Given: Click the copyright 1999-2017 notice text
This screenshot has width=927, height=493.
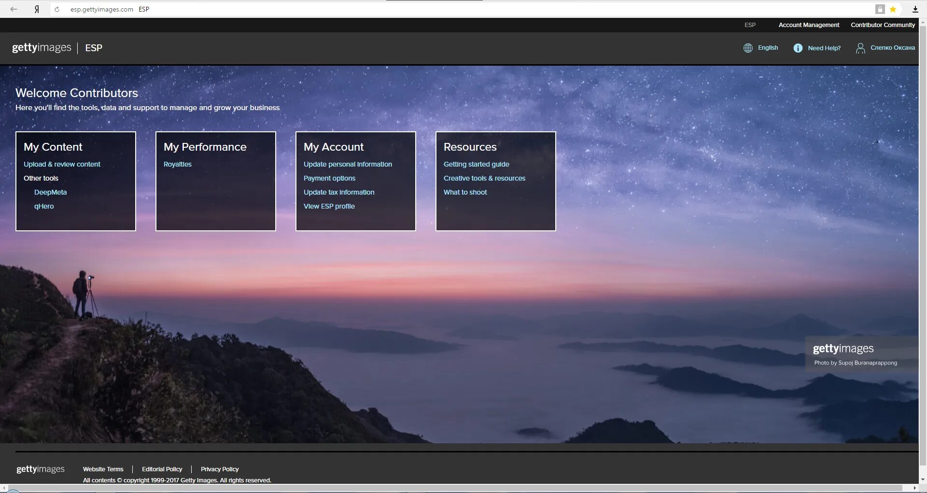Looking at the screenshot, I should pyautogui.click(x=177, y=480).
